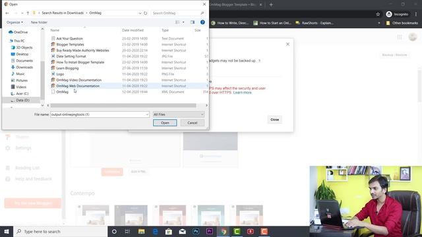The image size is (422, 237).
Task: Click the Open button in dialog
Action: point(165,123)
